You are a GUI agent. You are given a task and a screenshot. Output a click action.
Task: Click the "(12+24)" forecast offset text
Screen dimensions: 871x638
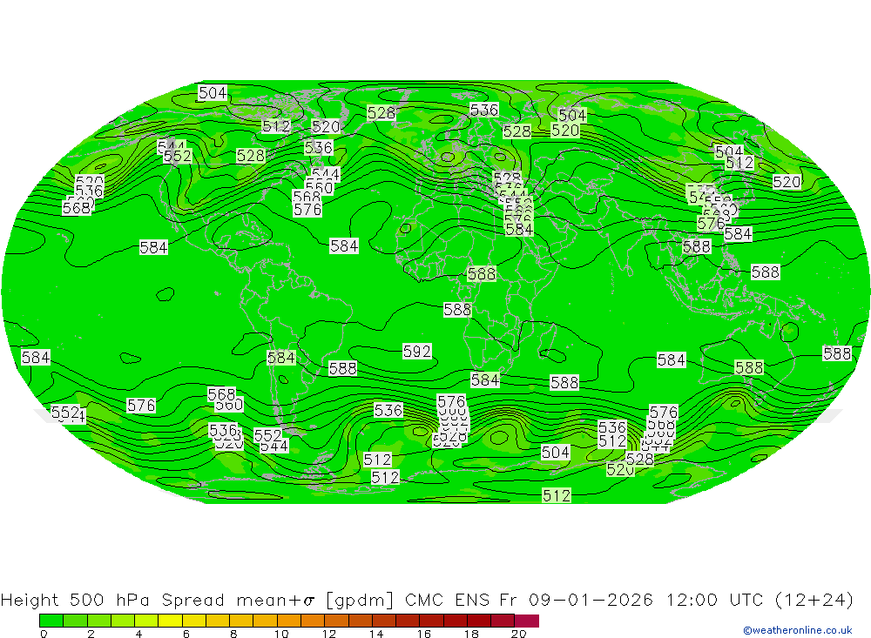tap(814, 601)
